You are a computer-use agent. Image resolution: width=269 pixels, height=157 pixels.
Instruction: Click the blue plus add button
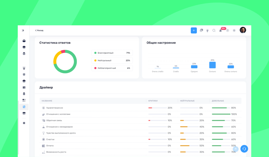click(x=194, y=30)
